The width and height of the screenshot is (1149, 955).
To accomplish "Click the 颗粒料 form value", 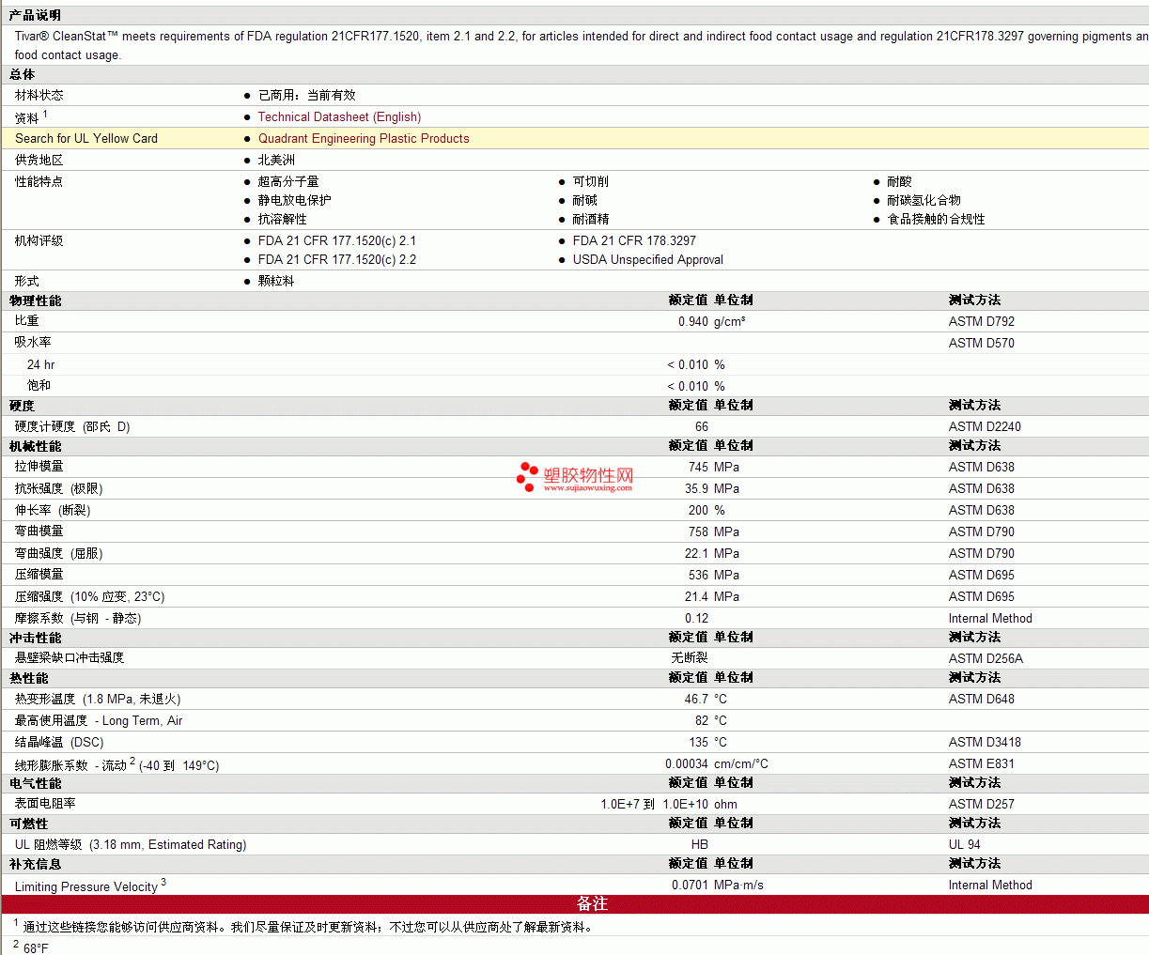I will point(276,281).
